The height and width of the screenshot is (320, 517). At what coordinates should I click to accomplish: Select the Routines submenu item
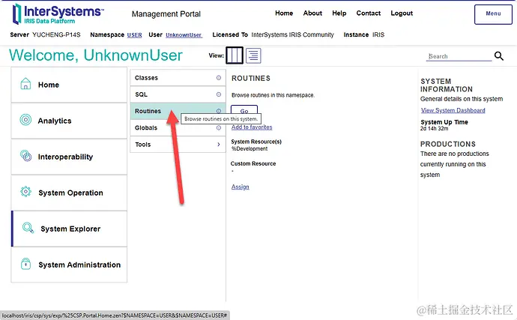(x=178, y=111)
